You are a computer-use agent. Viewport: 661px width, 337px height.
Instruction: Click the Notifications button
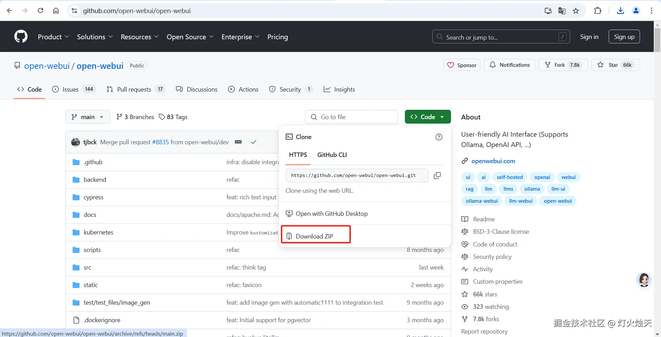tap(510, 65)
